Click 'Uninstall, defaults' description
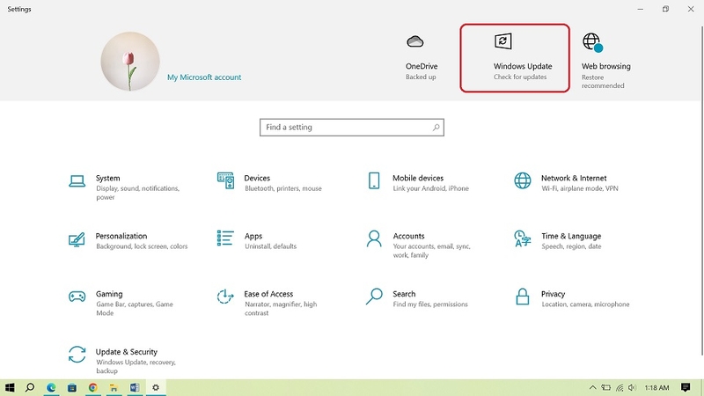Viewport: 704px width, 396px height. 271,246
